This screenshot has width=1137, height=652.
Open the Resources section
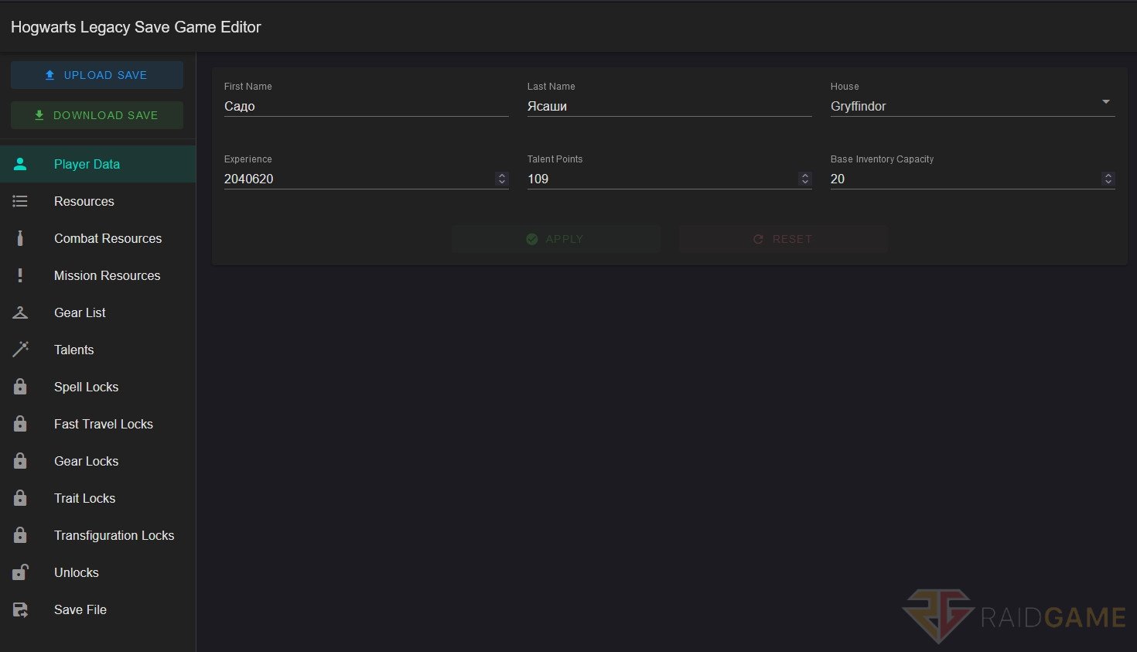(97, 201)
